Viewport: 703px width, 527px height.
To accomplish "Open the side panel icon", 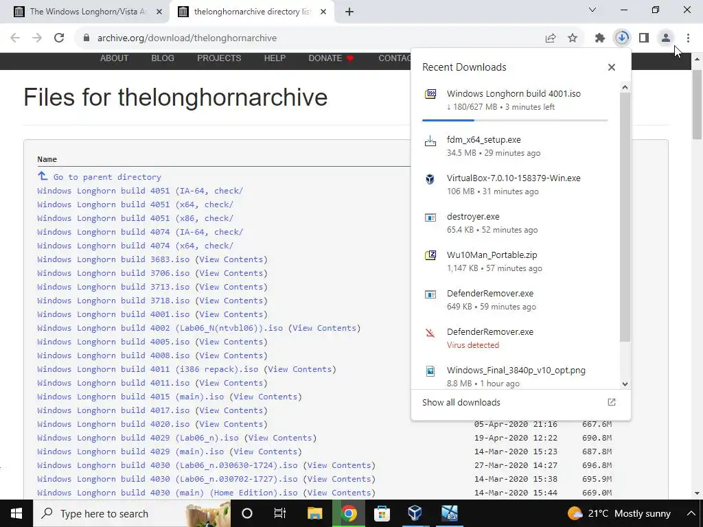I will pos(644,38).
